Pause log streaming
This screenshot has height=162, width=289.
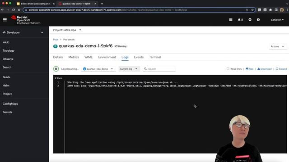coord(56,69)
